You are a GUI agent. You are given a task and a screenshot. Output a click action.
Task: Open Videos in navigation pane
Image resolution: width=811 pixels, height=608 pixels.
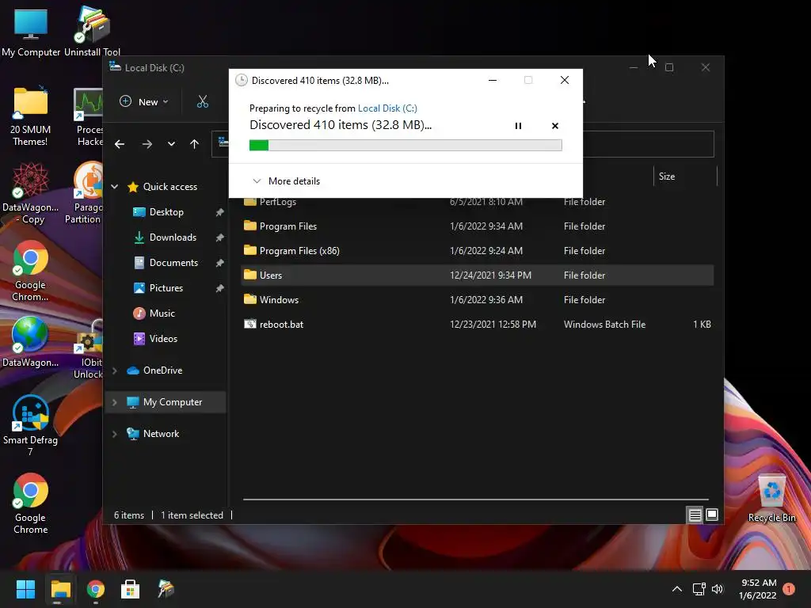tap(163, 339)
